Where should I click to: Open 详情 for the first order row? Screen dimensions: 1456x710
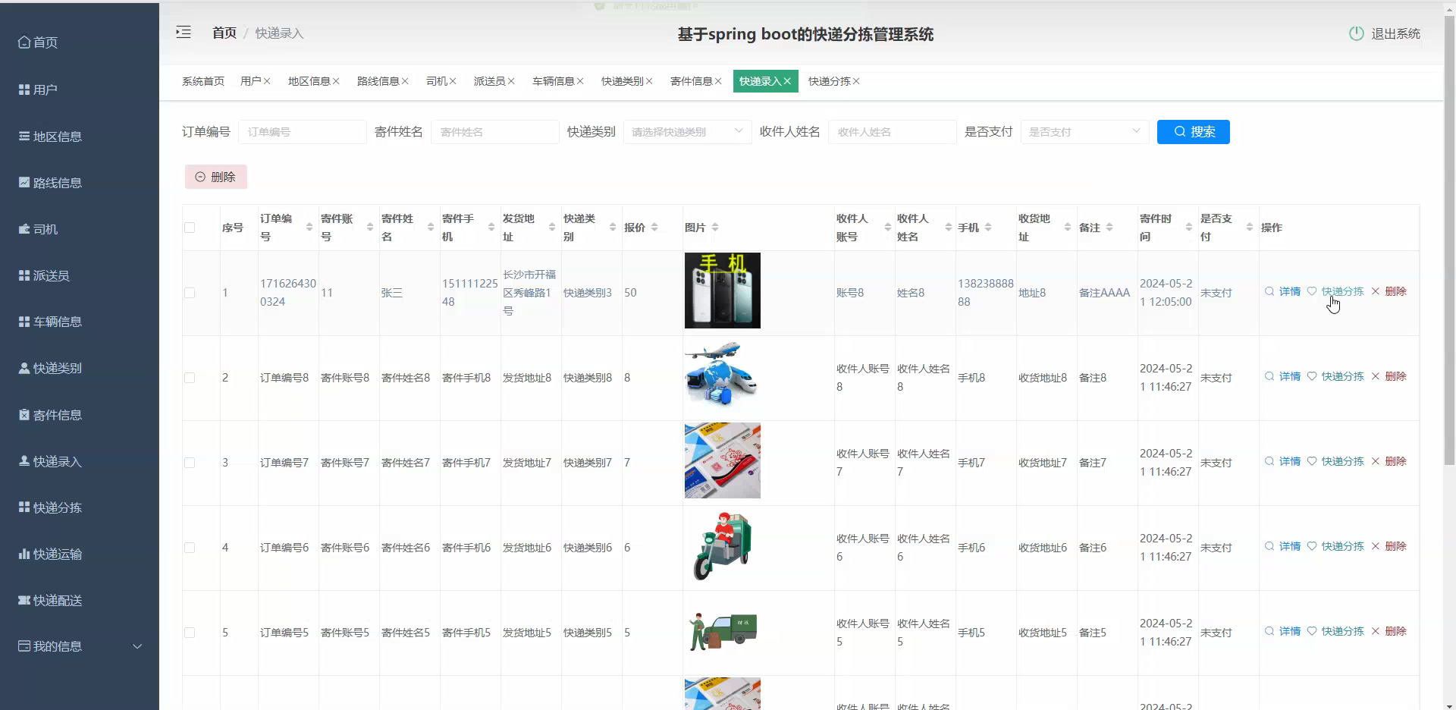[x=1287, y=291]
